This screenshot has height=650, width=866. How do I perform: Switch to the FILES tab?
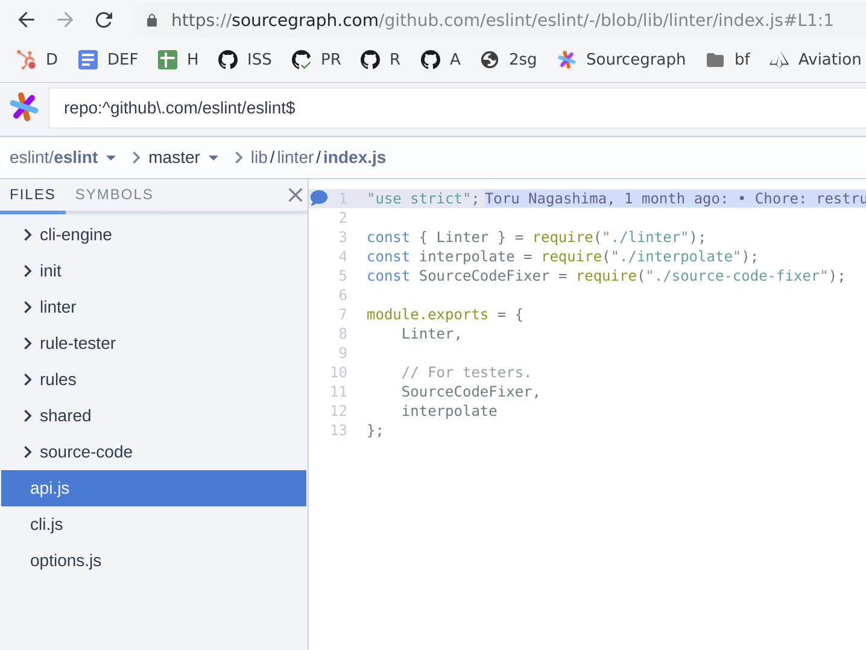(33, 194)
